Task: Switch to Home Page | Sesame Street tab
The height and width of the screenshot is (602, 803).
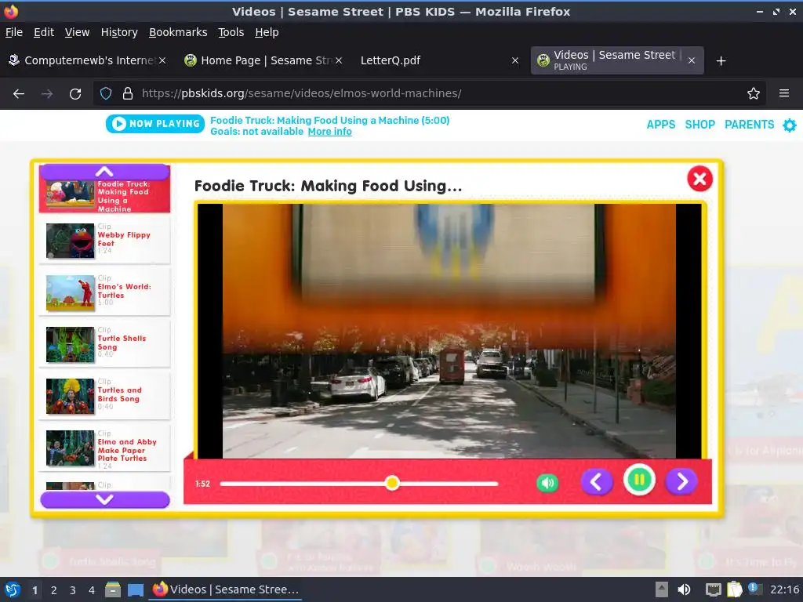Action: 263,60
